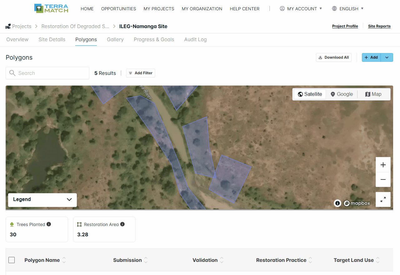The width and height of the screenshot is (400, 275).
Task: Sort by Submission column arrows
Action: tap(146, 260)
